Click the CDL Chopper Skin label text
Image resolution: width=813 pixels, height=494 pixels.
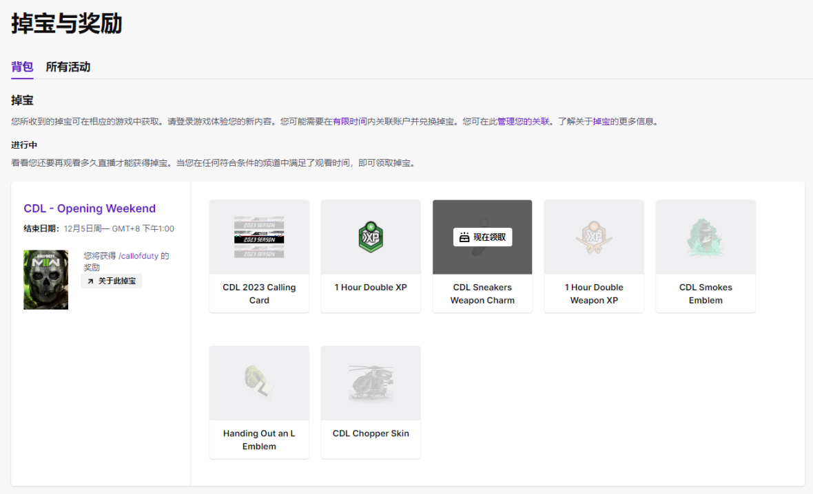click(371, 433)
